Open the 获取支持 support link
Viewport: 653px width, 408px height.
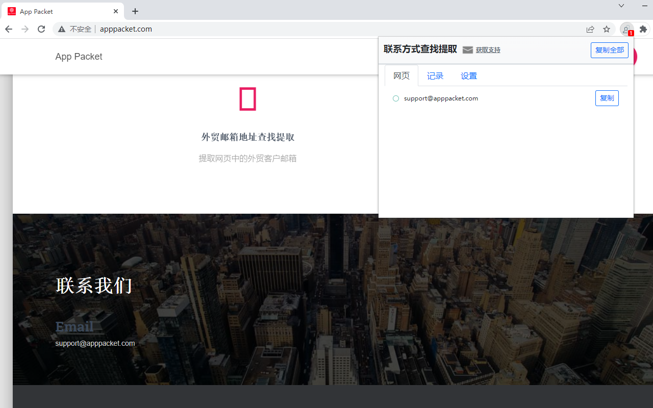point(488,50)
